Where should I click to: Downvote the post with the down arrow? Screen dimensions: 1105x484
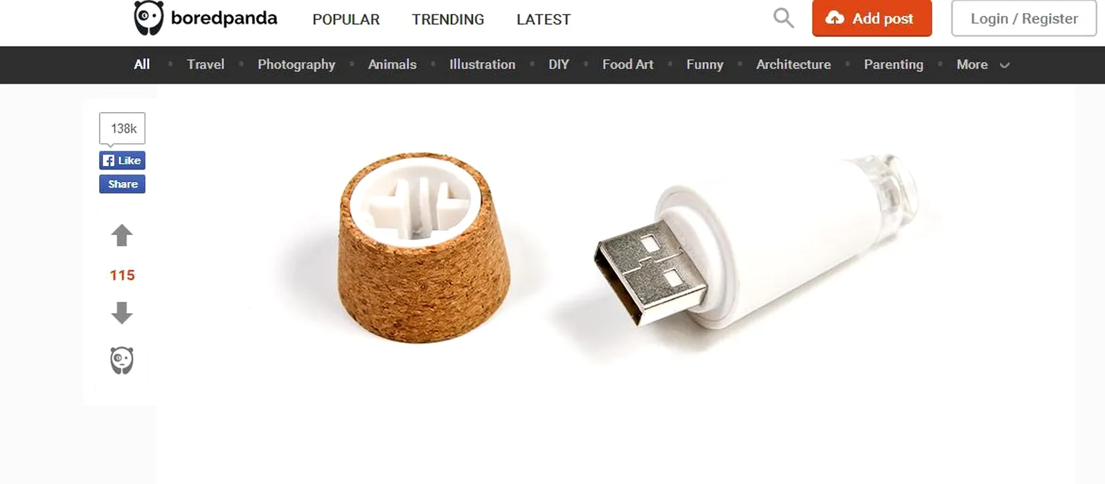coord(122,313)
